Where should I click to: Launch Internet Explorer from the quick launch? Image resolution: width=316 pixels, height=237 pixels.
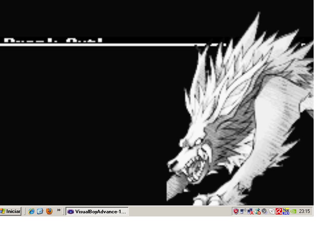[32, 211]
